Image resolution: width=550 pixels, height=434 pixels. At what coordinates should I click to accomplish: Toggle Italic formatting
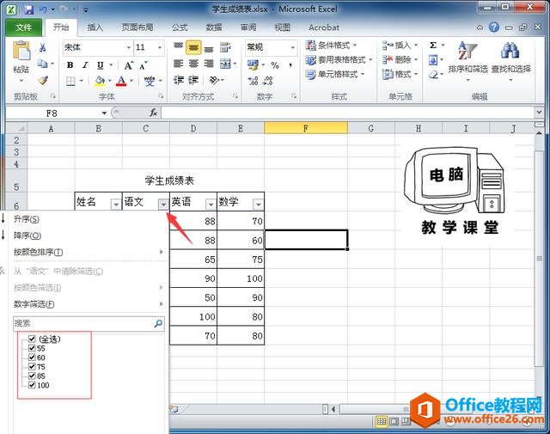click(85, 65)
